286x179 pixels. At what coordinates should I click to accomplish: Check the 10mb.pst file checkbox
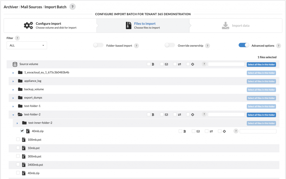(x=18, y=148)
